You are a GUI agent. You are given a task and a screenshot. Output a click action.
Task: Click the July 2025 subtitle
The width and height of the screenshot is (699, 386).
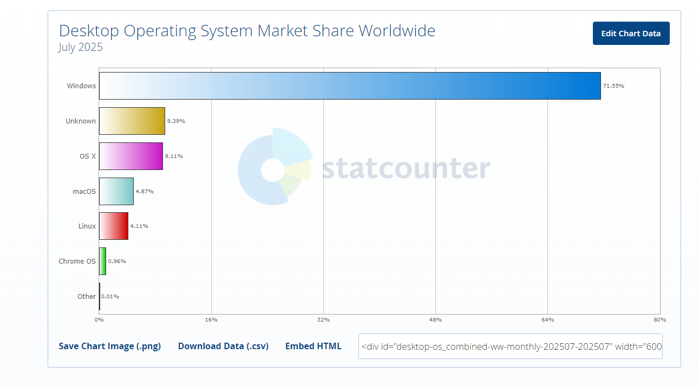point(81,48)
